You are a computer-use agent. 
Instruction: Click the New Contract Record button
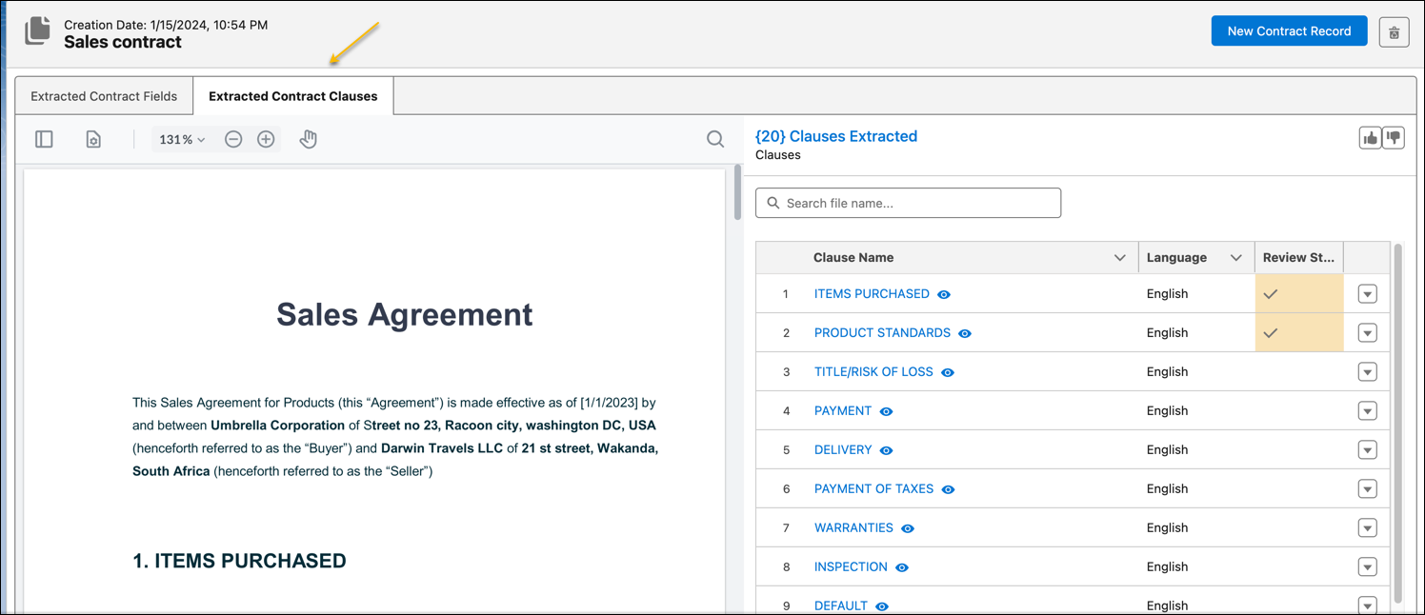point(1289,30)
